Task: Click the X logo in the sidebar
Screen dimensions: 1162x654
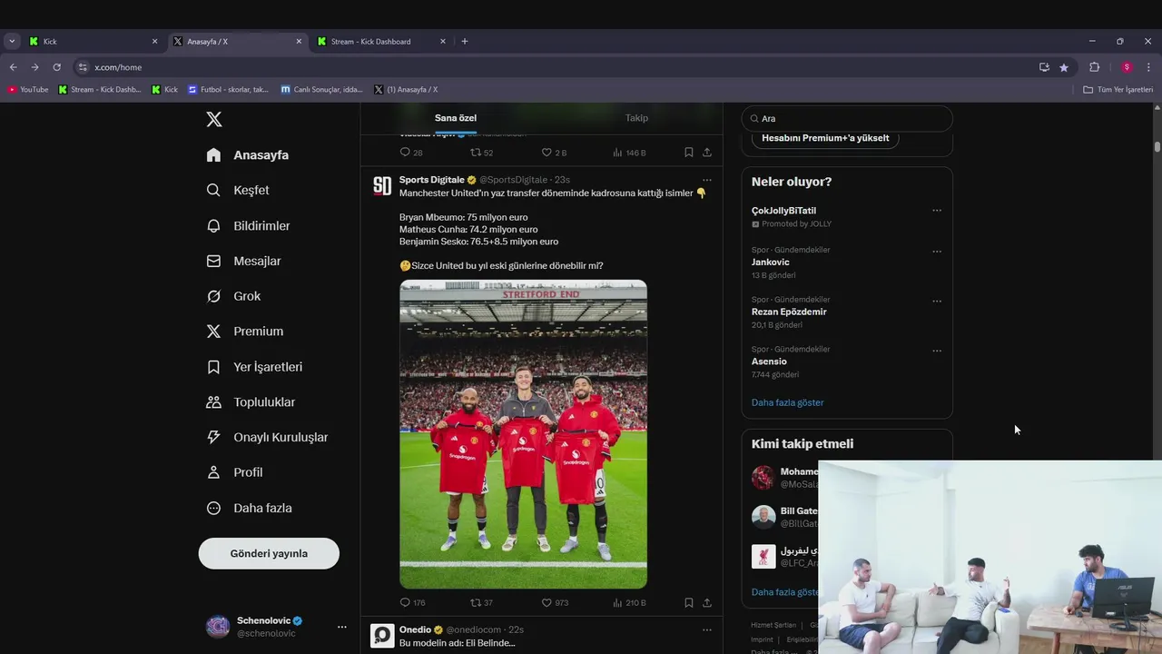Action: (214, 120)
